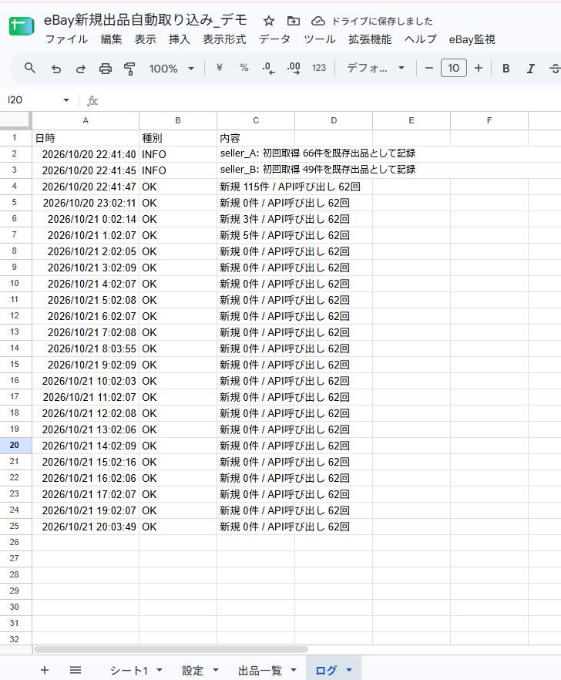
Task: Click the redo arrow
Action: coord(81,68)
